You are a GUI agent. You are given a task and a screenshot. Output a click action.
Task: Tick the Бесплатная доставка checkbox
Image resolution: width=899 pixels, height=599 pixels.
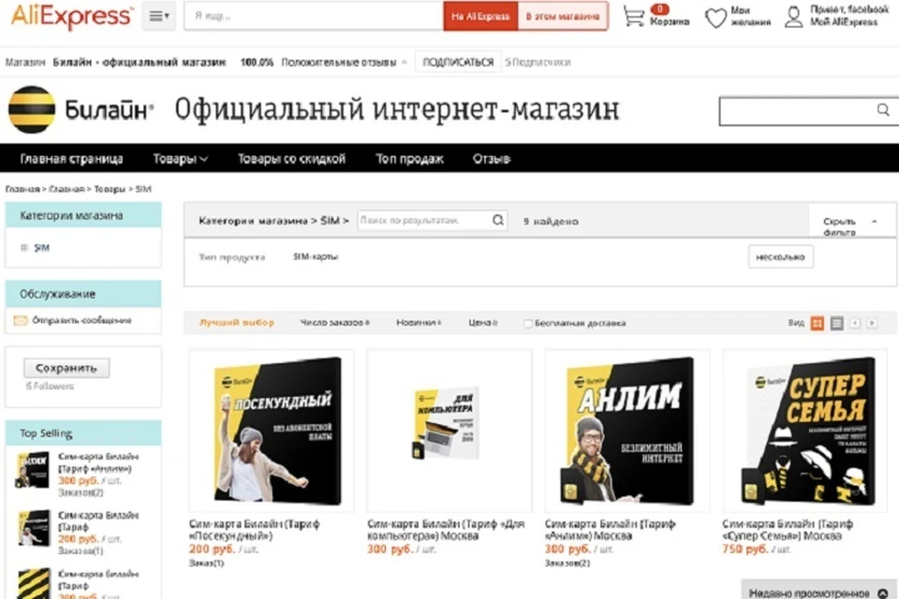527,323
